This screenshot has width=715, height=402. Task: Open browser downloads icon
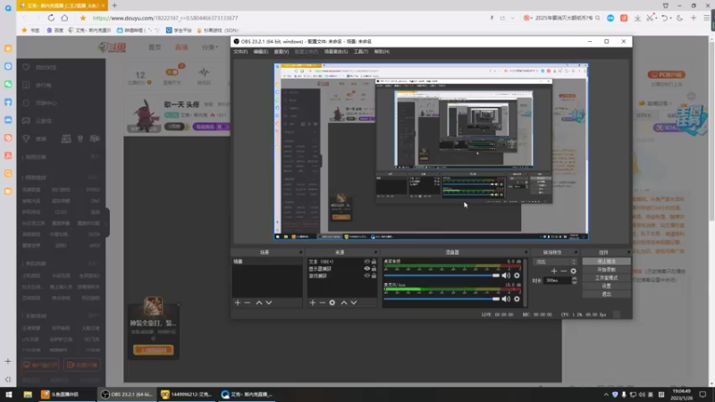pos(637,18)
